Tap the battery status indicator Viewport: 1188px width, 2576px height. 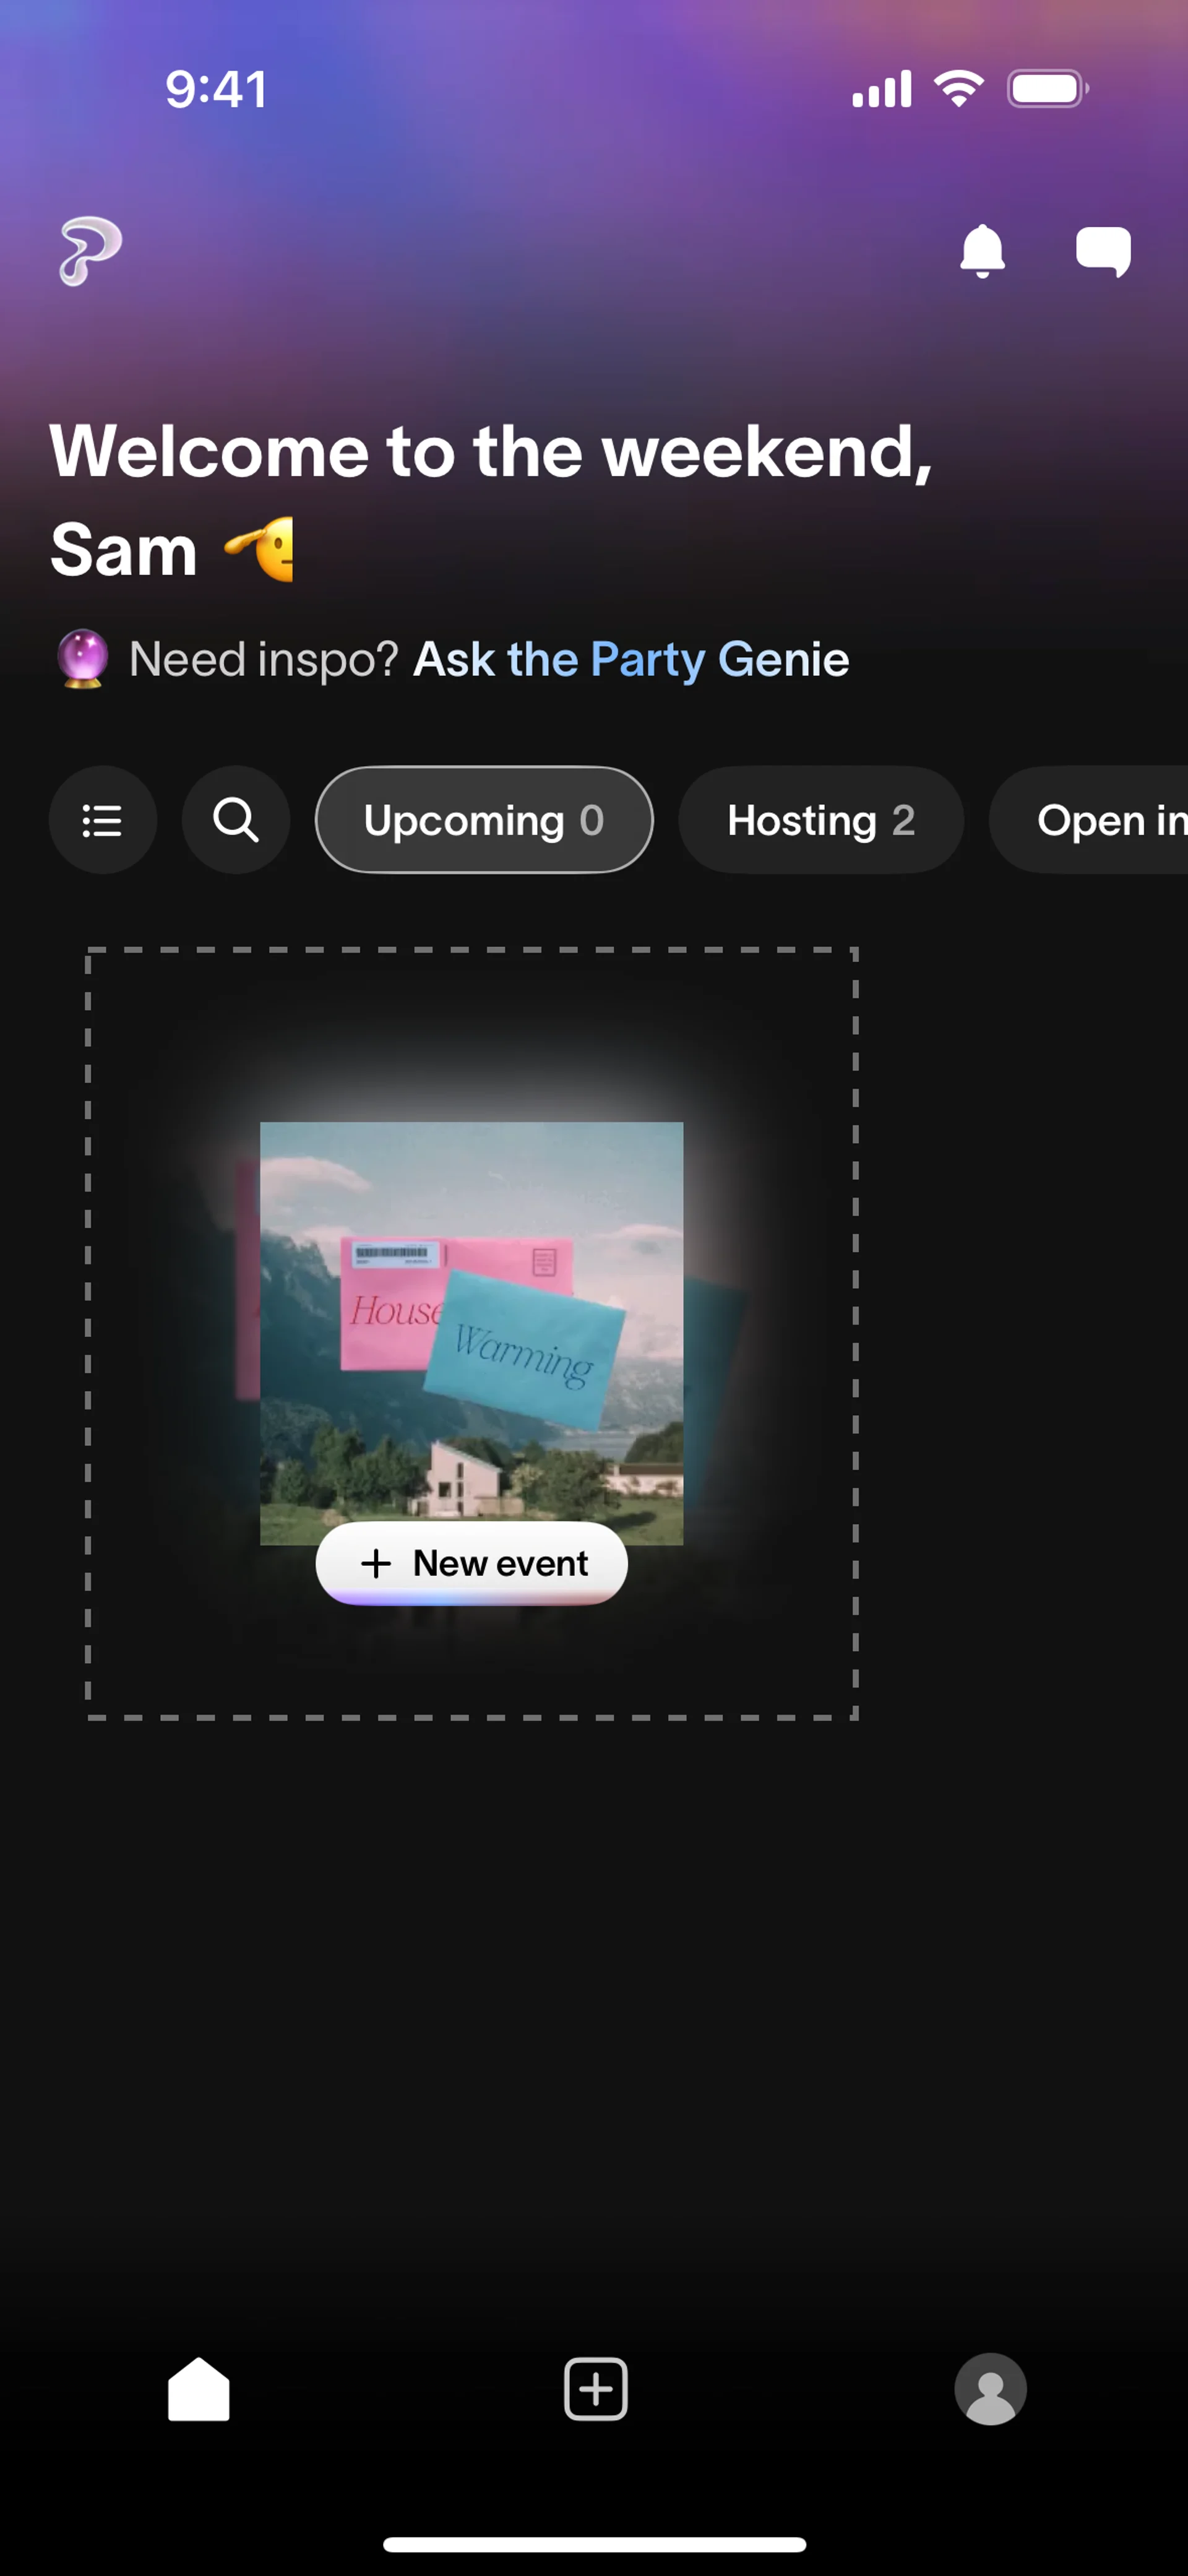[1046, 89]
